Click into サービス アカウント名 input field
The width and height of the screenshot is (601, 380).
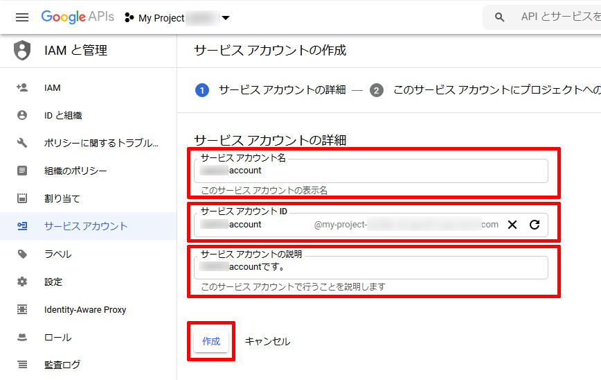[370, 171]
